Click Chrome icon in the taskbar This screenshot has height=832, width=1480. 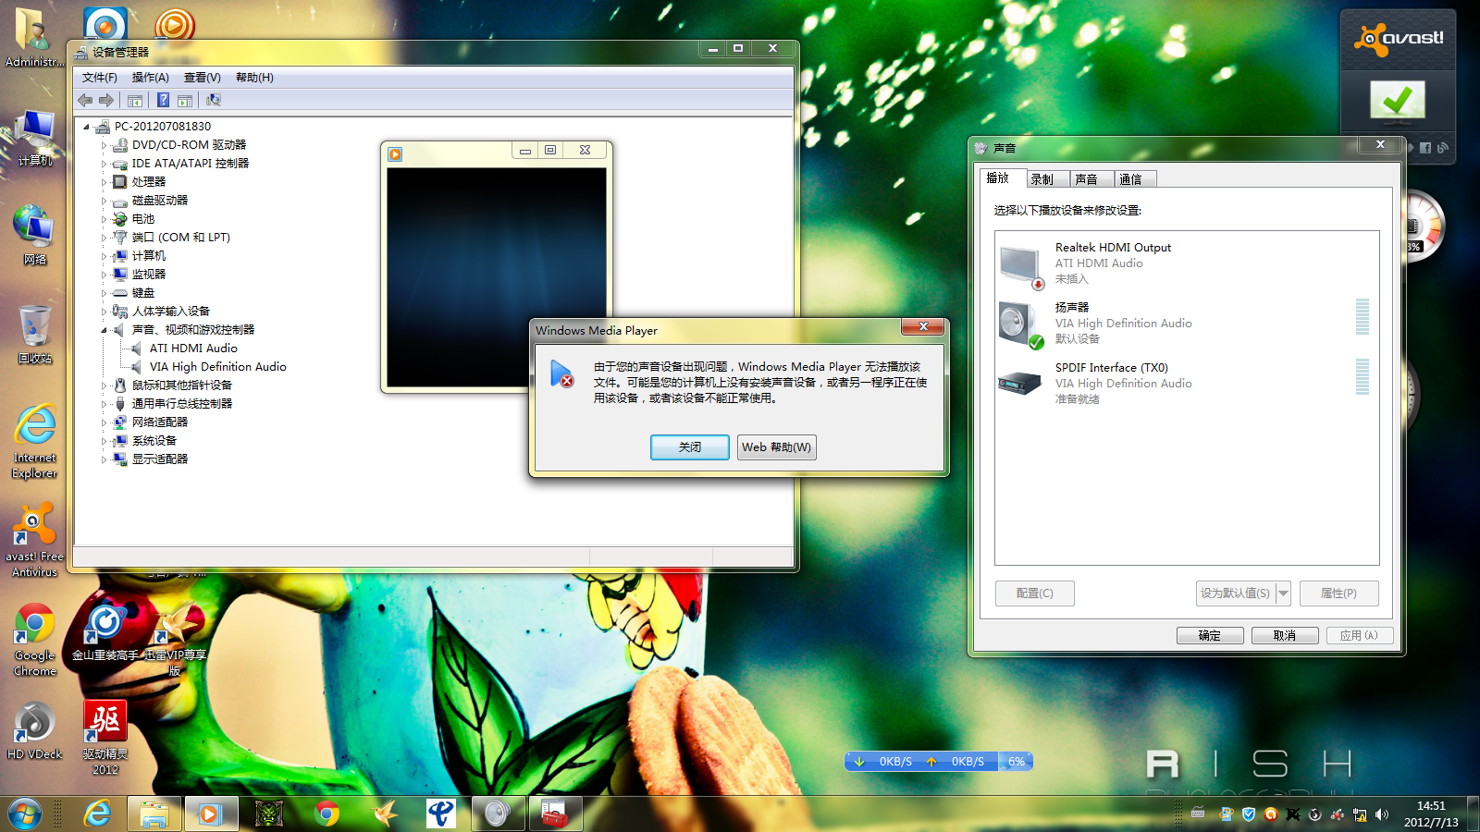[x=327, y=814]
